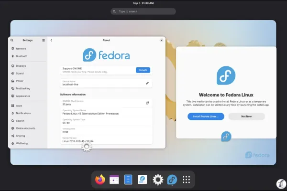Click the Settings gear in dock
287x191 pixels.
(158, 180)
